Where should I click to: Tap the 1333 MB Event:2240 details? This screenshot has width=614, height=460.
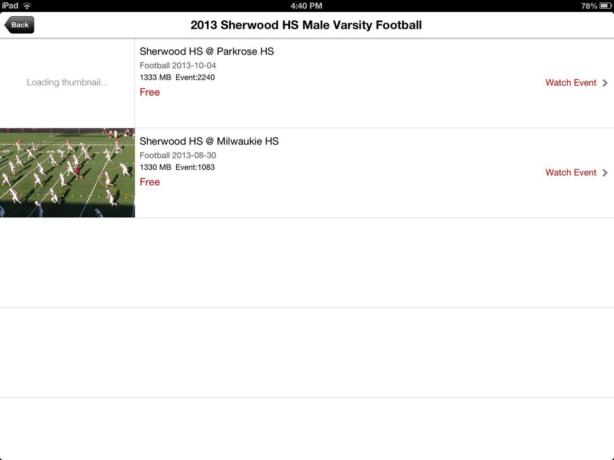click(x=177, y=78)
